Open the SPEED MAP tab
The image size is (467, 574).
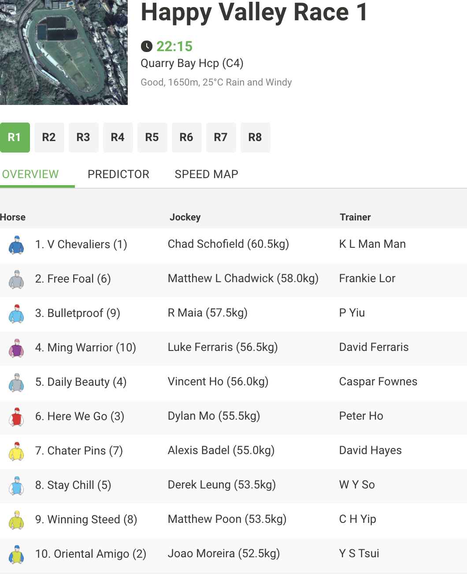click(206, 174)
